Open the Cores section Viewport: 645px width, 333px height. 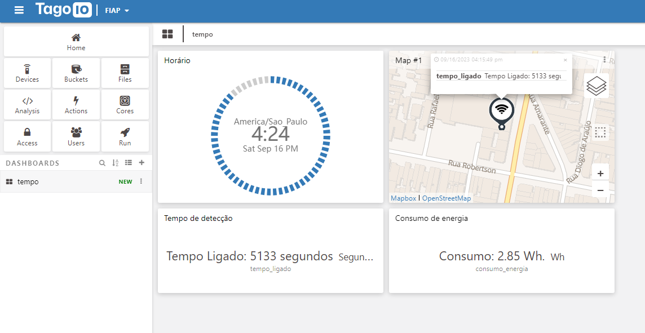click(x=125, y=104)
